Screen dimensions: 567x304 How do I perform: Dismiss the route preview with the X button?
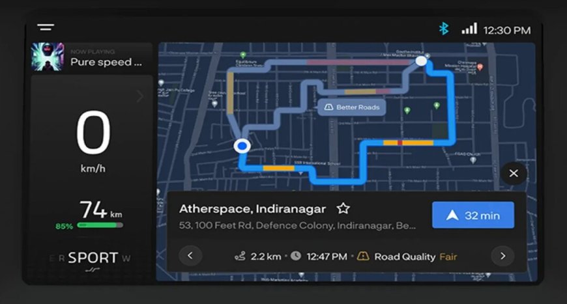pyautogui.click(x=514, y=173)
